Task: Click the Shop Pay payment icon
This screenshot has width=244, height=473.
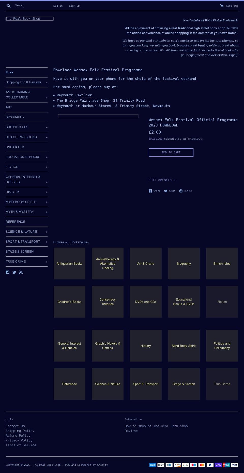Action: (x=218, y=465)
